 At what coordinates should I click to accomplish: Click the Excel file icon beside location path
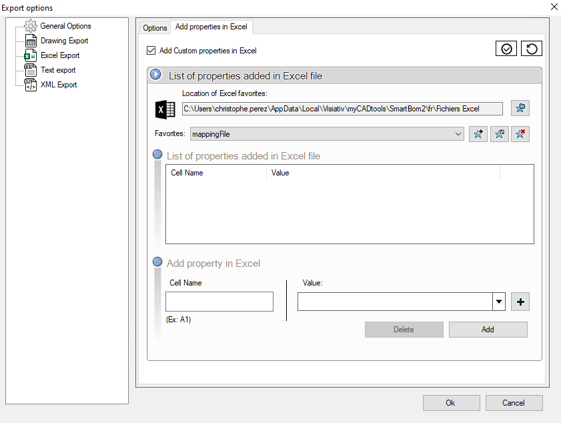165,109
